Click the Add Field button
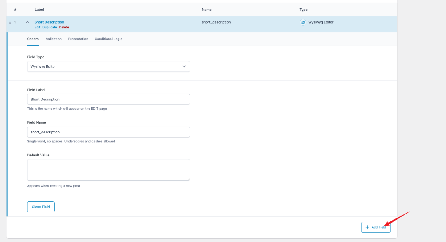The width and height of the screenshot is (446, 242). tap(375, 227)
